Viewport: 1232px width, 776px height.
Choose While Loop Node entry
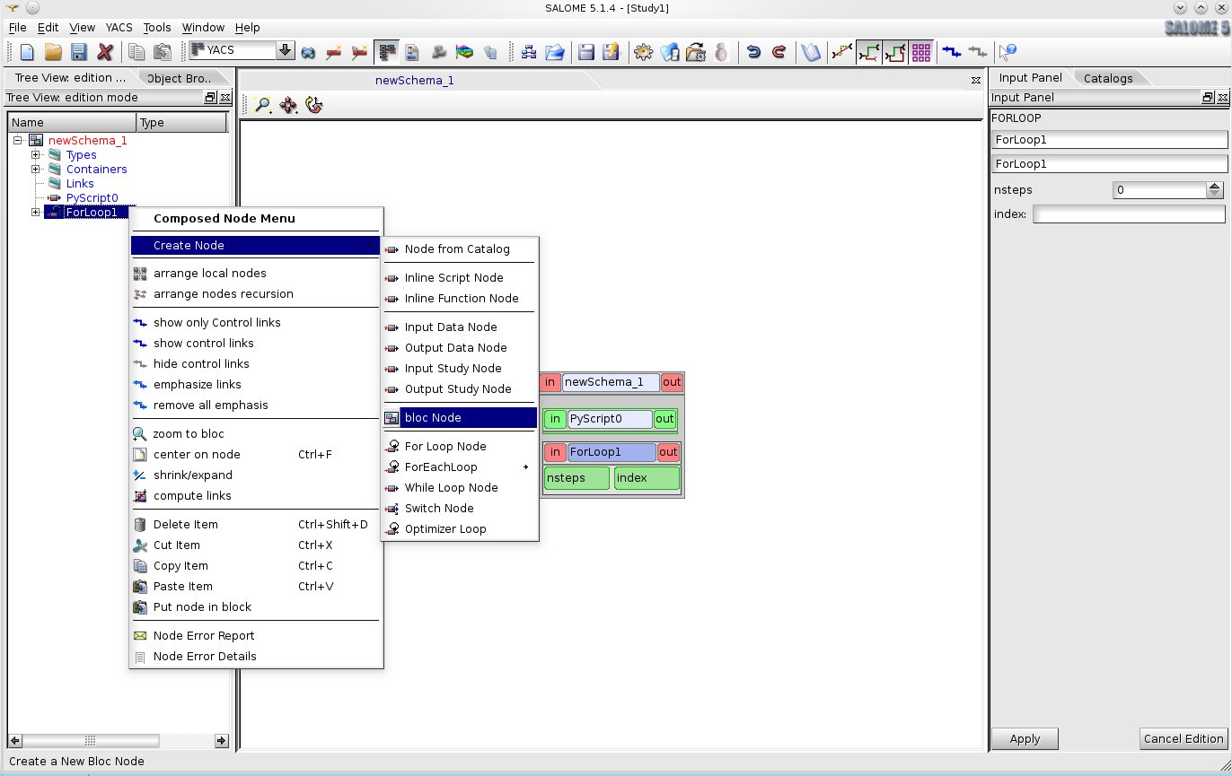click(x=459, y=487)
